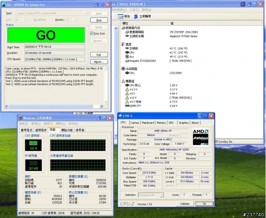Click the 'ITE IT8705F (ISA 290h)' value
This screenshot has height=218, width=266.
(x=184, y=32)
